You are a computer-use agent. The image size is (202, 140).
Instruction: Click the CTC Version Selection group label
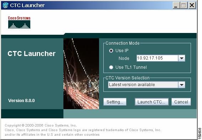point(128,78)
